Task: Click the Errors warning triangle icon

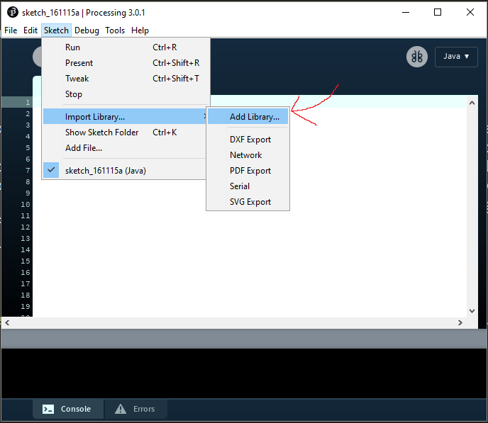Action: coord(121,409)
